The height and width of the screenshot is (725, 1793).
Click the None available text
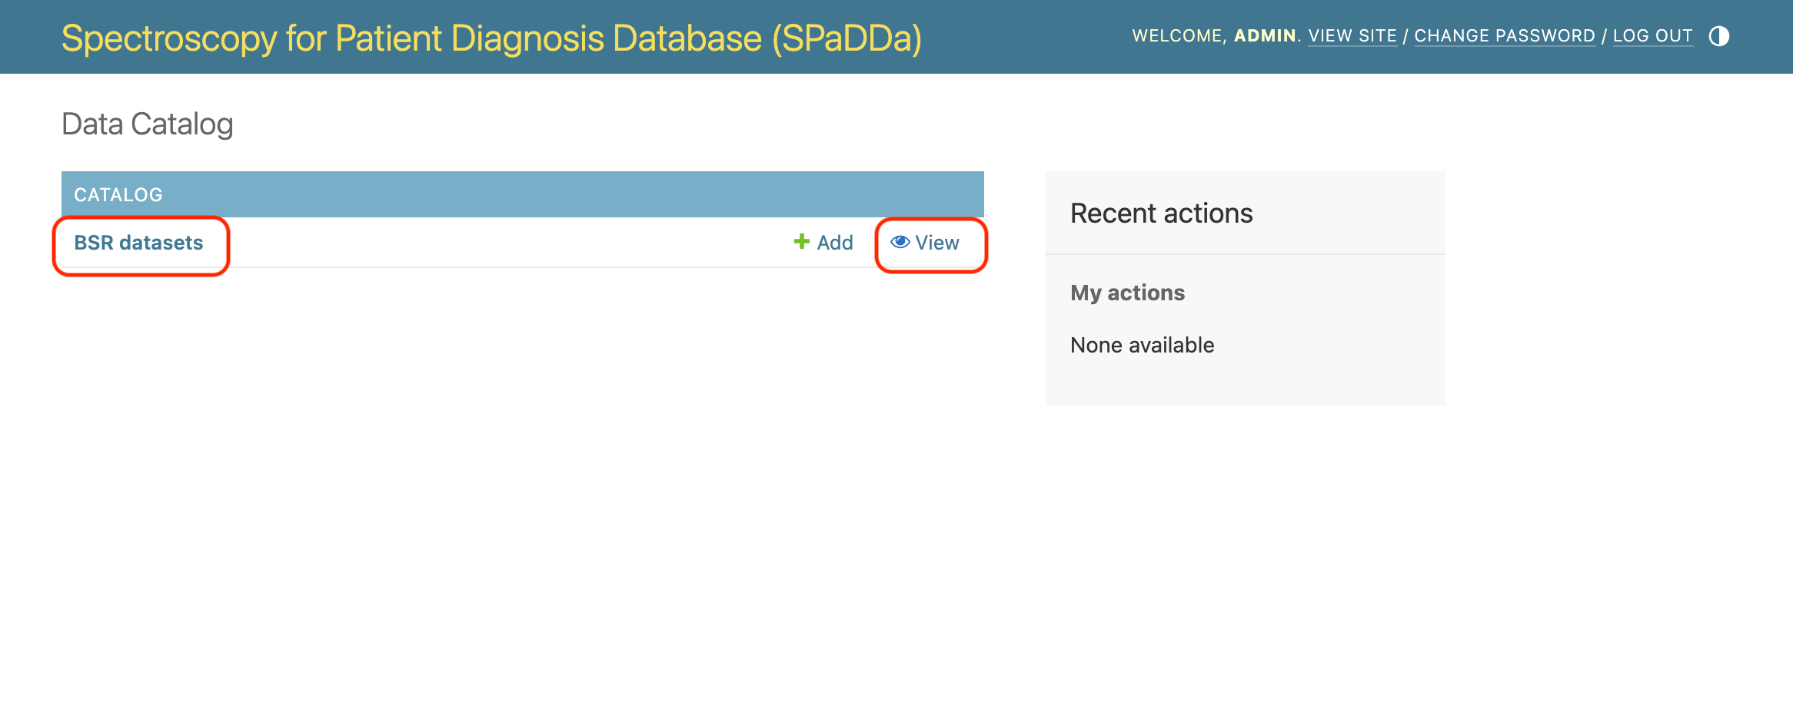pyautogui.click(x=1142, y=345)
